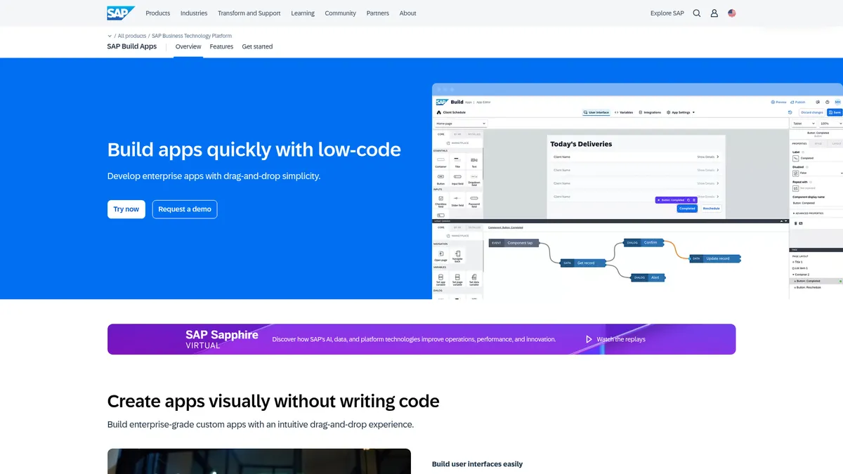843x474 pixels.
Task: Click Set data variable icon in hero screenshot
Action: pyautogui.click(x=474, y=277)
